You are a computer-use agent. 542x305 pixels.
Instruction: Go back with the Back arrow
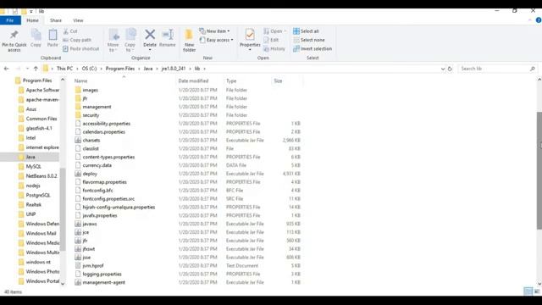pyautogui.click(x=6, y=69)
